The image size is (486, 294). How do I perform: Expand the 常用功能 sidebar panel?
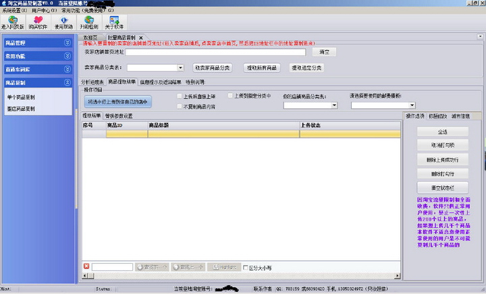(67, 56)
